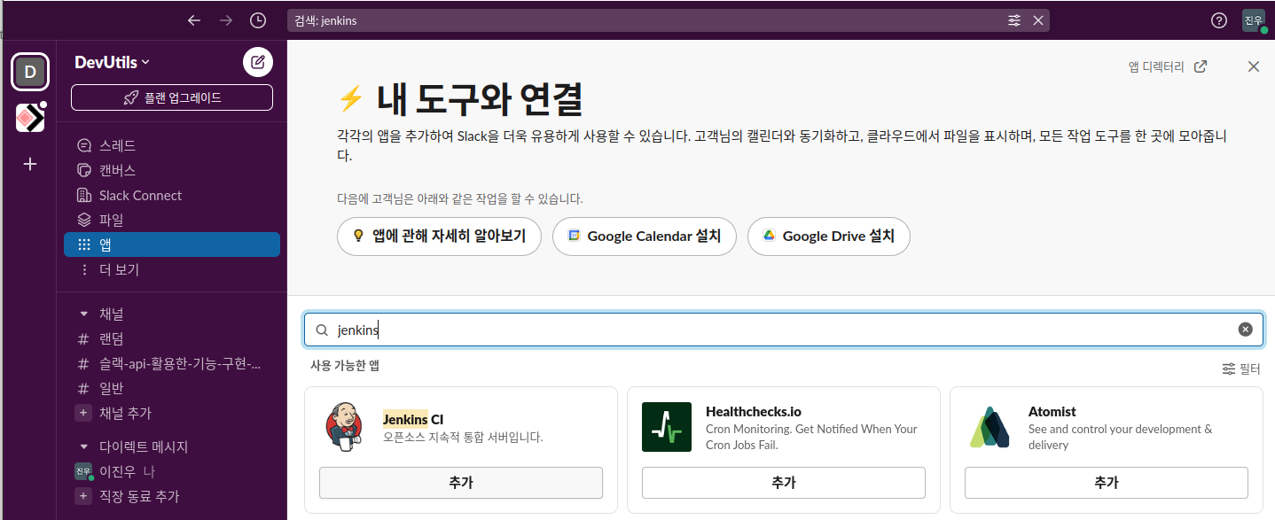The width and height of the screenshot is (1275, 520).
Task: Click the Jenkins CI logo
Action: (344, 427)
